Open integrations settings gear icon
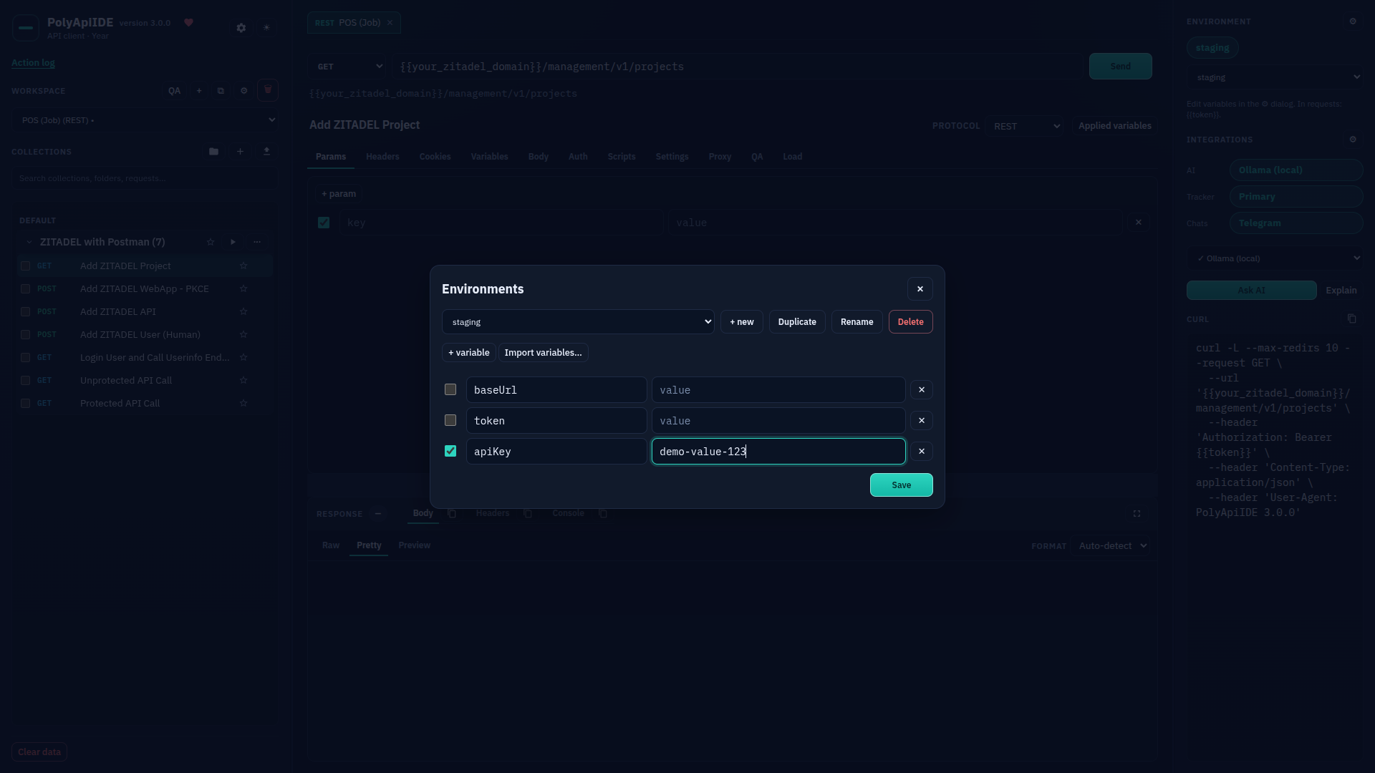This screenshot has width=1375, height=773. [1353, 140]
